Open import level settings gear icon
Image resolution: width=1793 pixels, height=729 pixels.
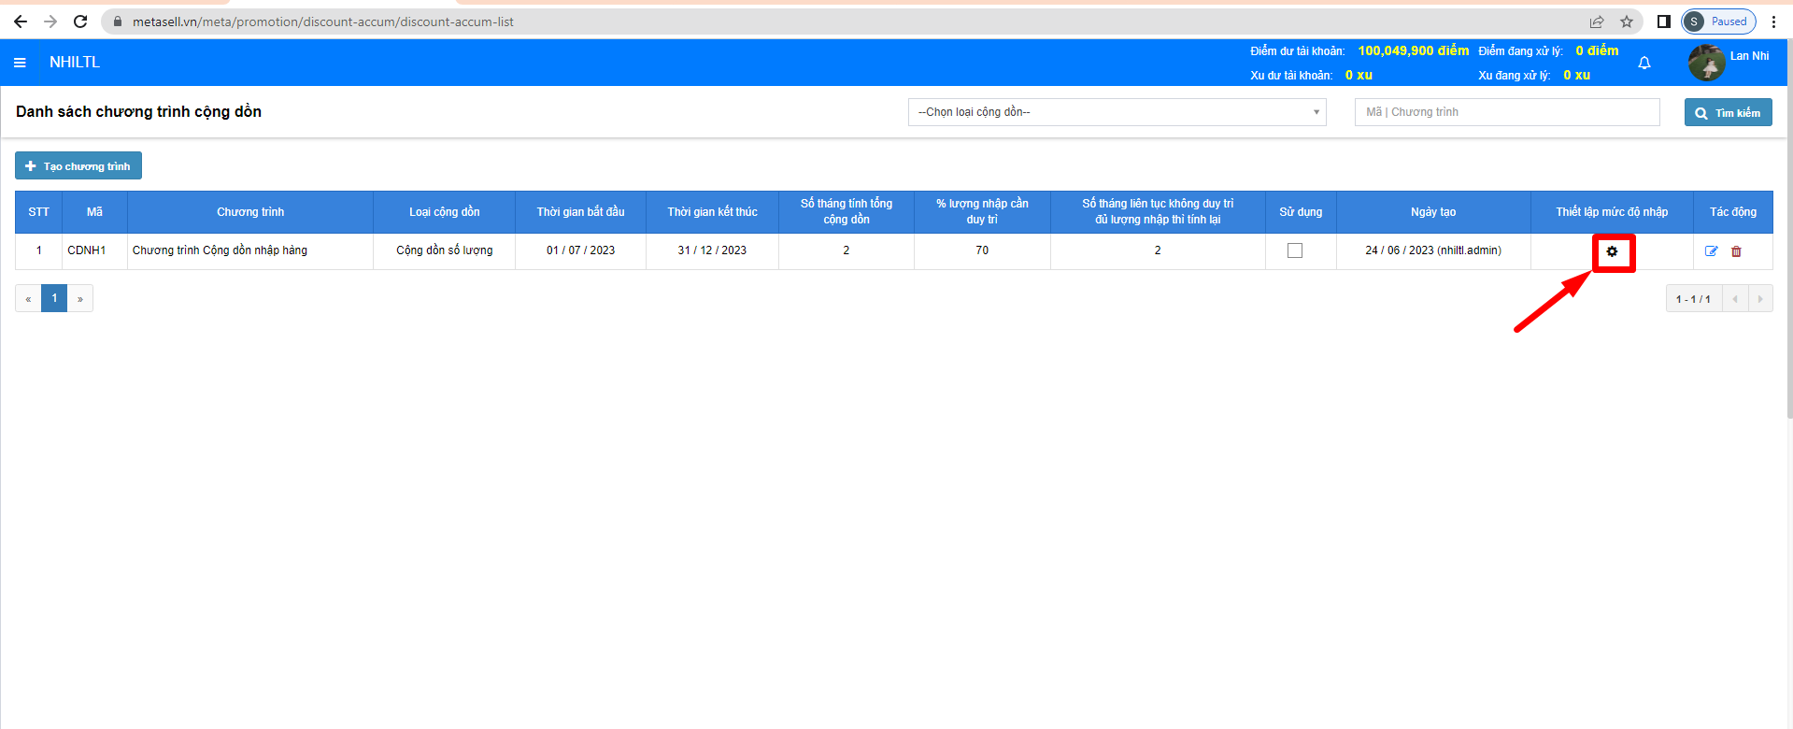(x=1612, y=251)
